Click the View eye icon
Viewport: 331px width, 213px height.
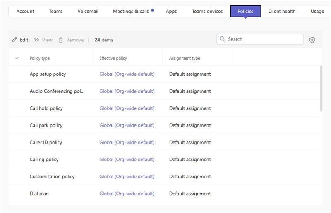tap(36, 40)
